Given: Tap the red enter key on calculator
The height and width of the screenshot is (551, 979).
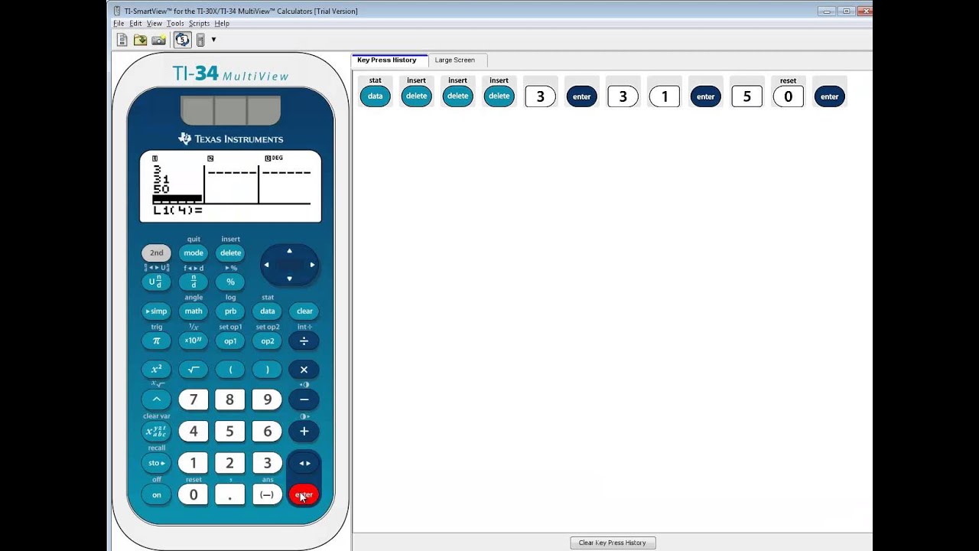Looking at the screenshot, I should tap(304, 494).
